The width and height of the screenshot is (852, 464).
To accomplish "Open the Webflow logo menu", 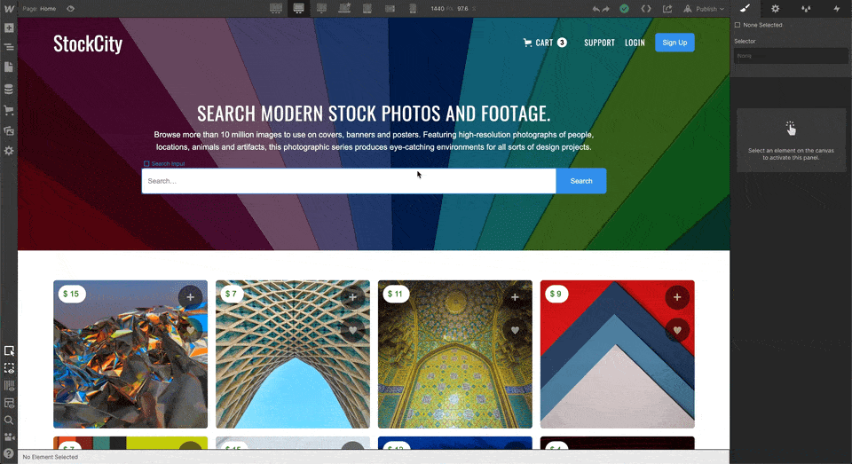I will tap(9, 9).
